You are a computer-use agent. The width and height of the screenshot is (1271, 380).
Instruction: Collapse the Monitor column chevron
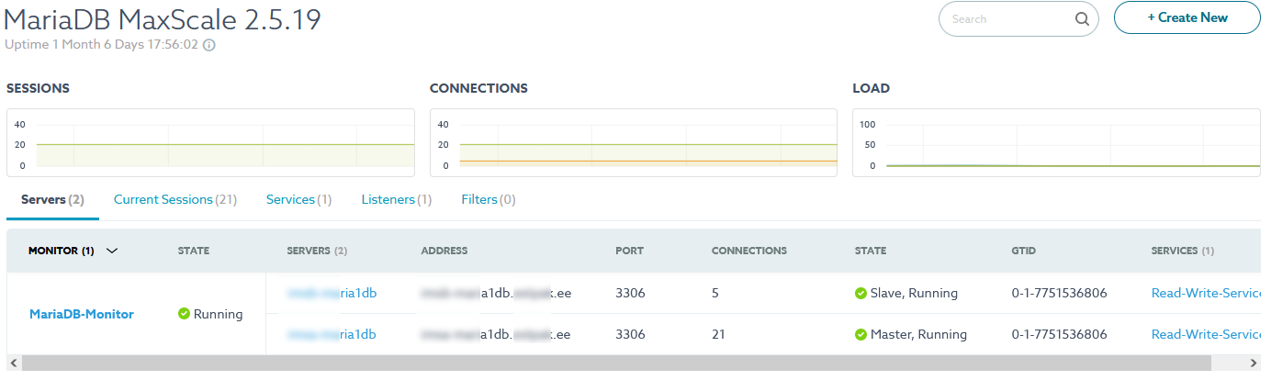pyautogui.click(x=112, y=251)
